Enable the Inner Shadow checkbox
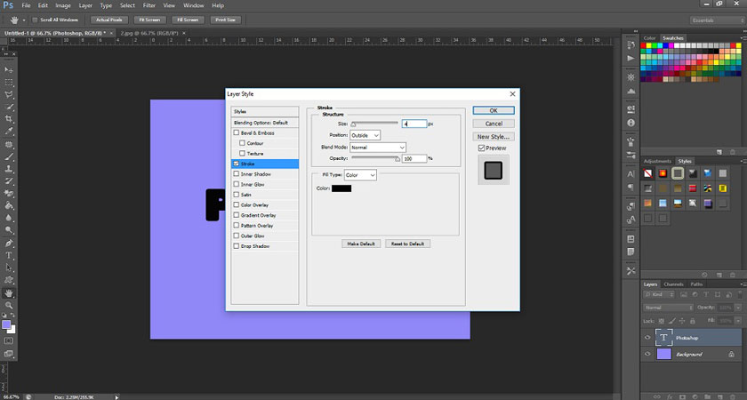The image size is (747, 400). (x=237, y=174)
